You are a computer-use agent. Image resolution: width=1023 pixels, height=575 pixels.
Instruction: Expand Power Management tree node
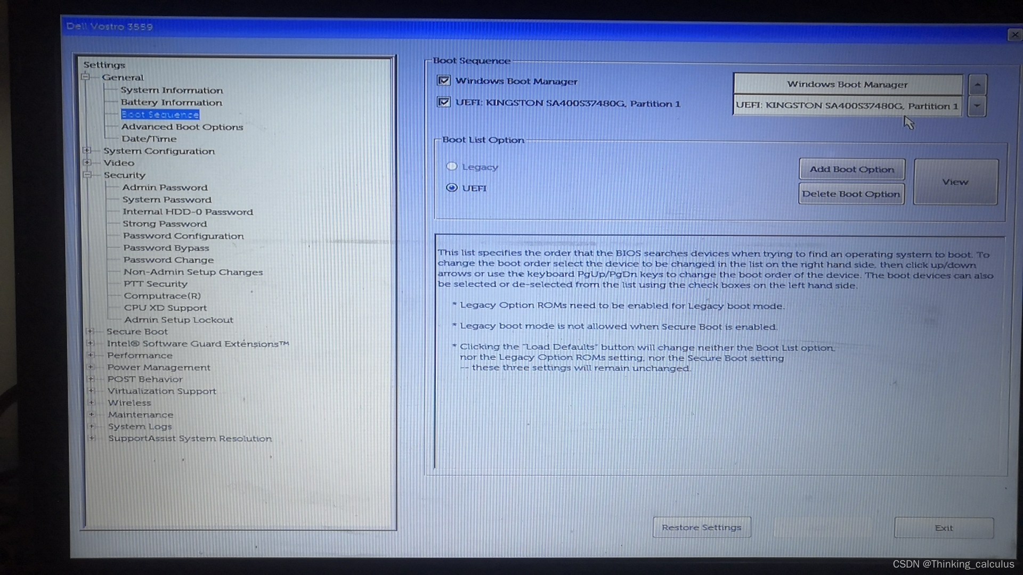point(91,367)
